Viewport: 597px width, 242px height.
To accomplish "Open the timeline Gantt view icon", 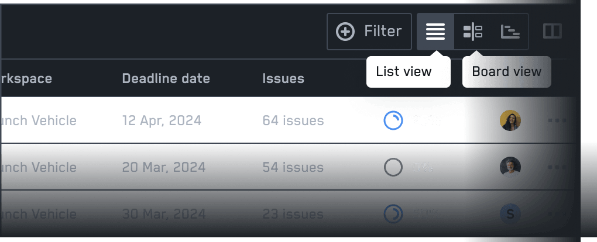I will pos(510,32).
